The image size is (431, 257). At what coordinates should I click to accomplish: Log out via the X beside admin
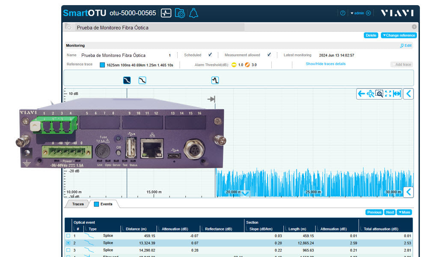[x=369, y=13]
